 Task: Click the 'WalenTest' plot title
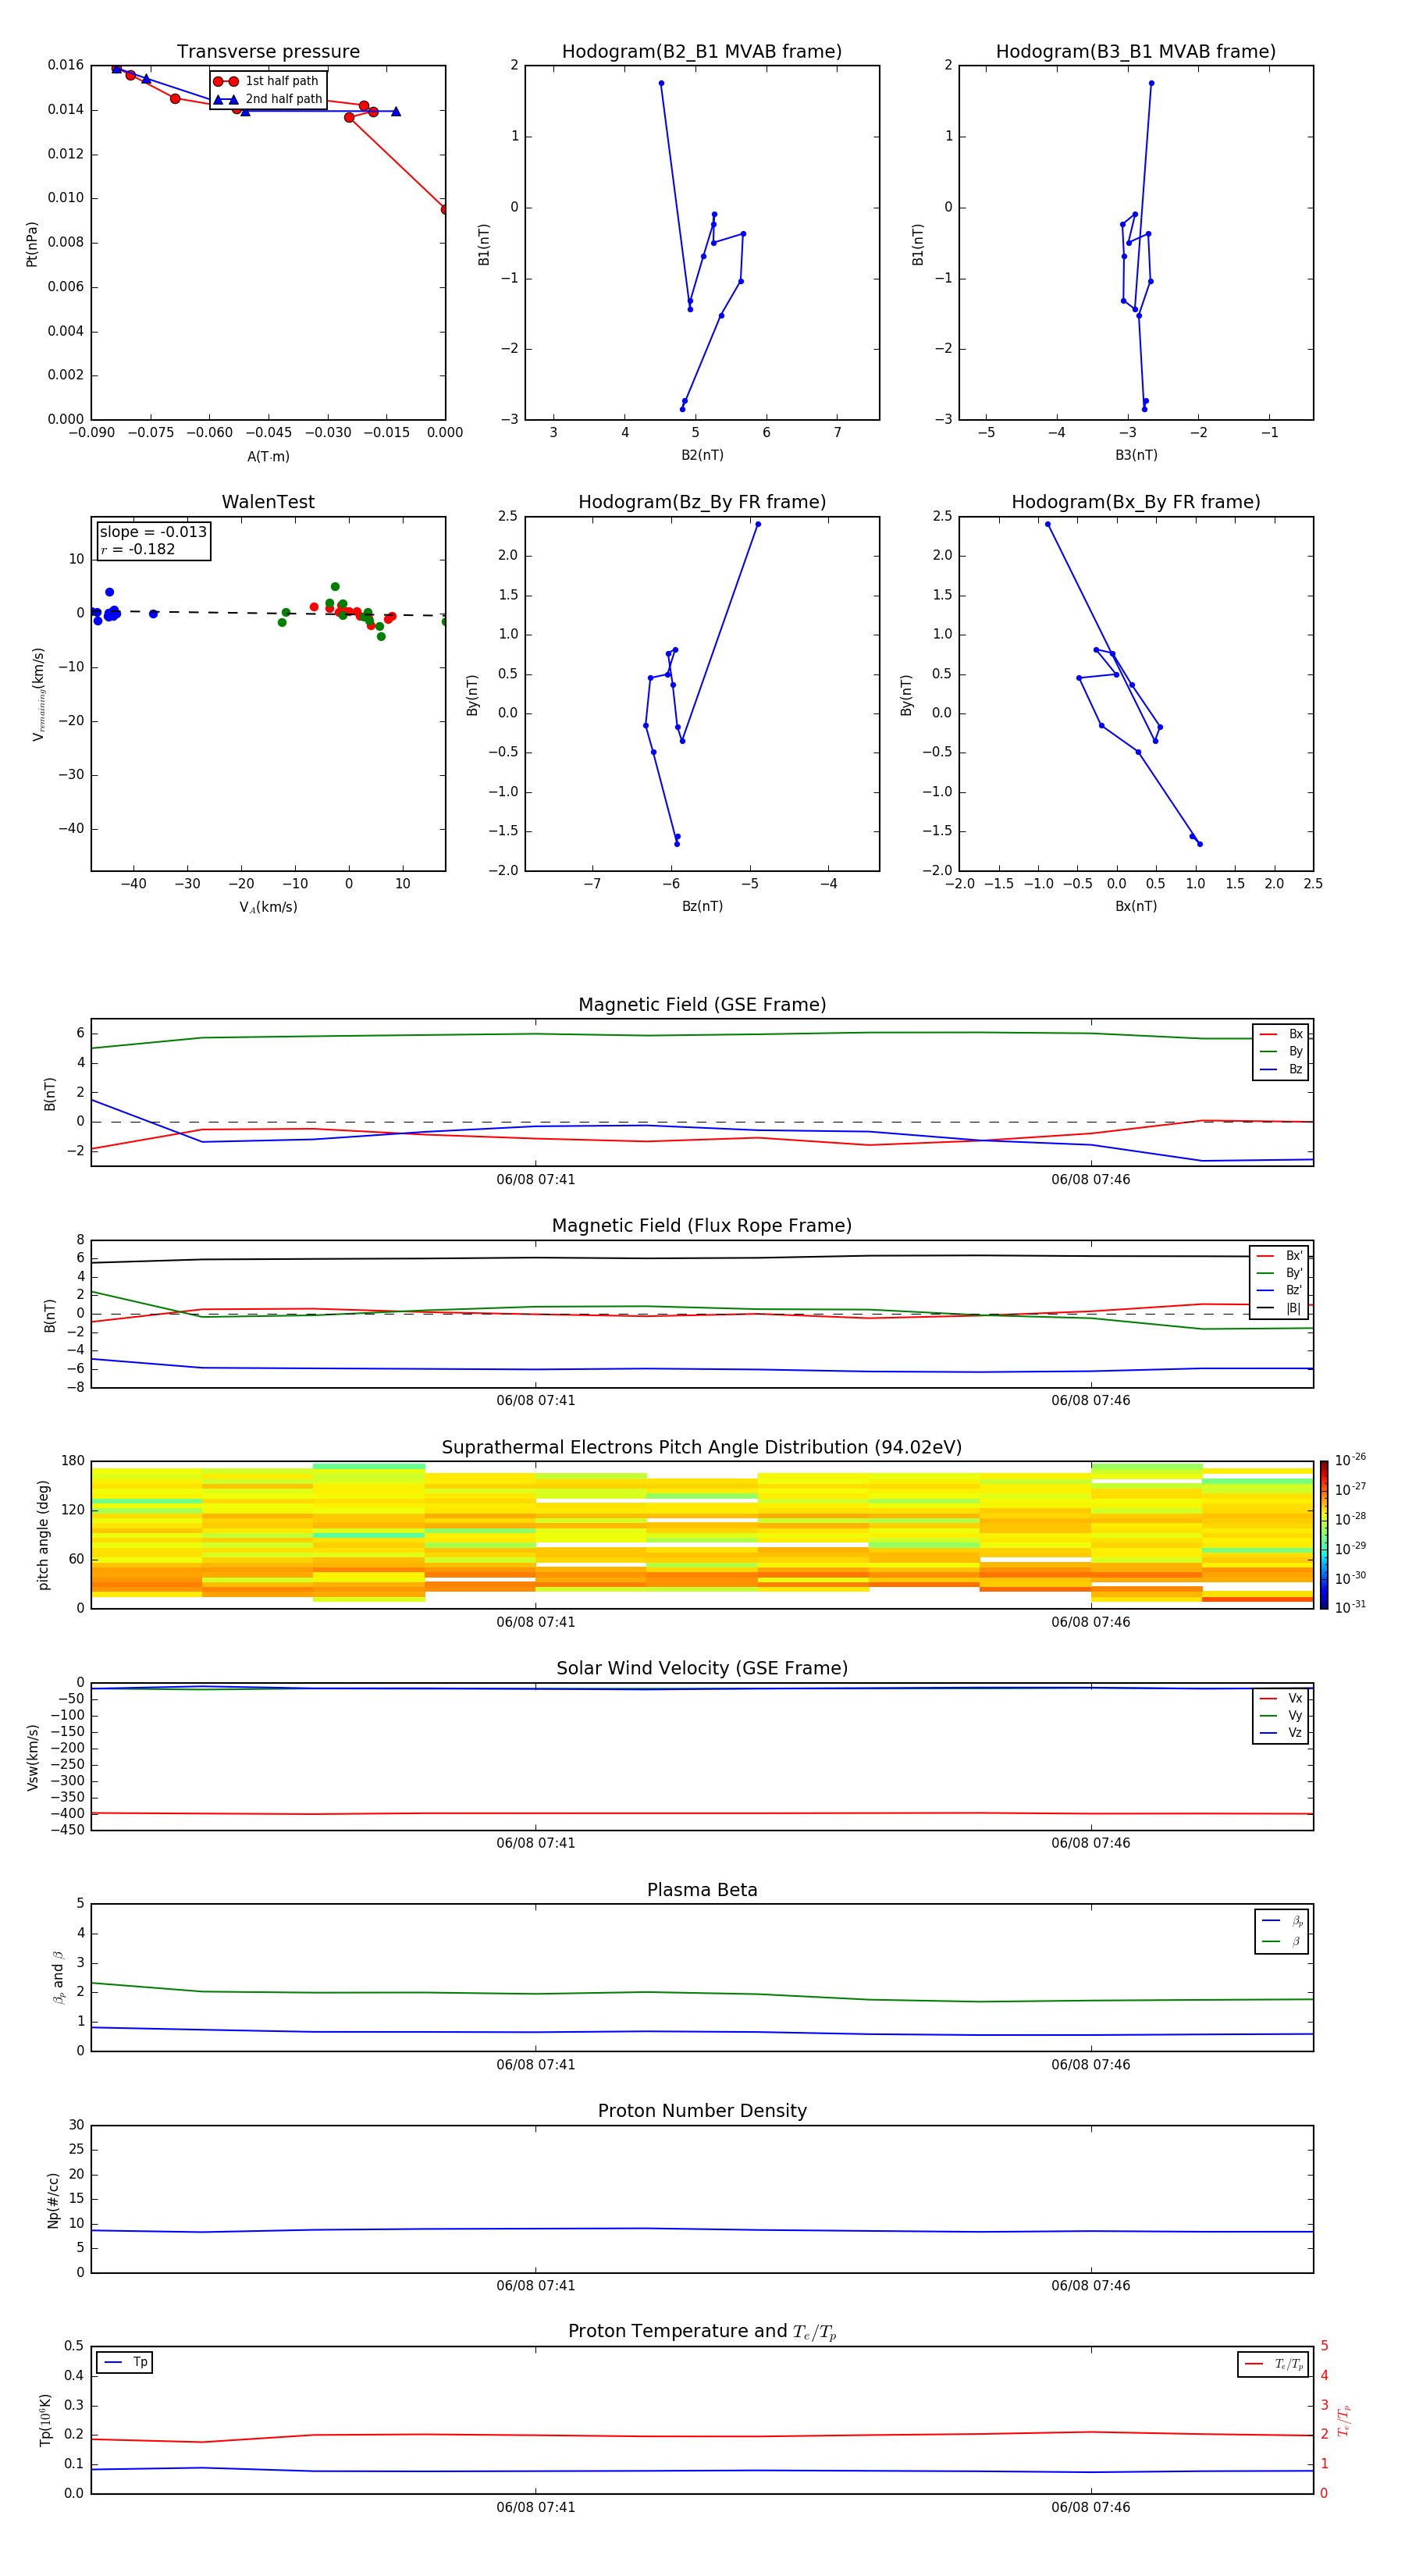coord(268,502)
